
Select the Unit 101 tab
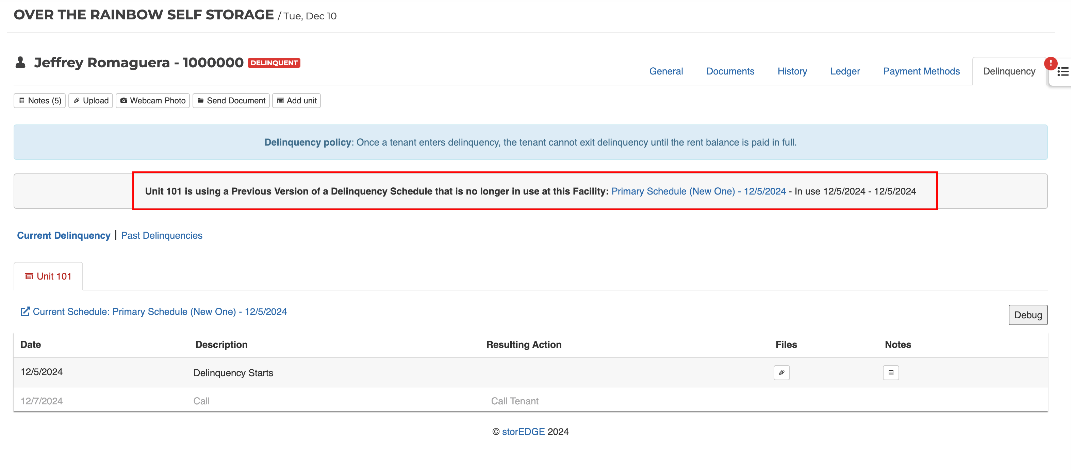click(48, 276)
